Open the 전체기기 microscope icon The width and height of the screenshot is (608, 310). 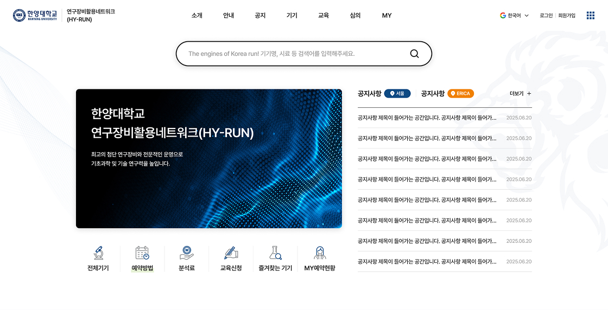pos(98,253)
